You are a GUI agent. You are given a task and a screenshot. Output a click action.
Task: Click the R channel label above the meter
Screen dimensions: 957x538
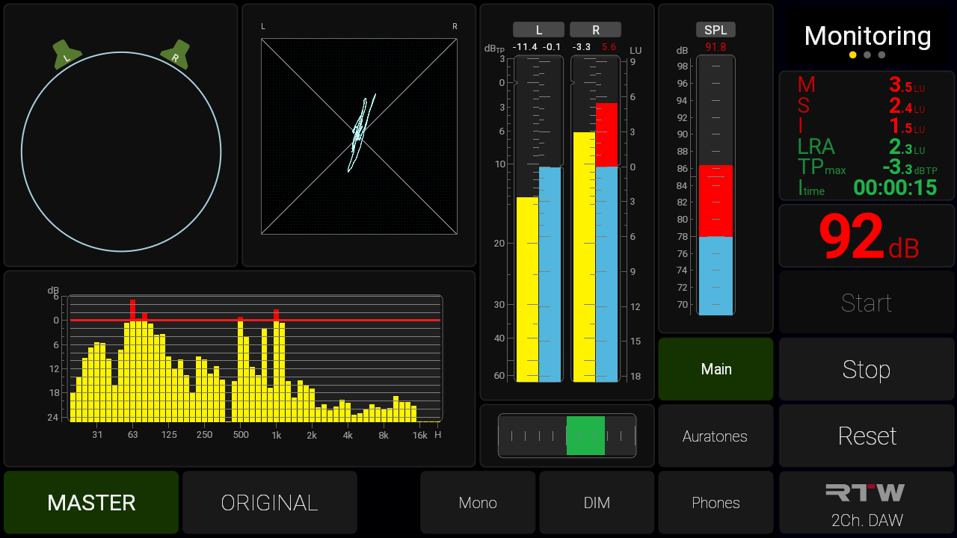[595, 30]
